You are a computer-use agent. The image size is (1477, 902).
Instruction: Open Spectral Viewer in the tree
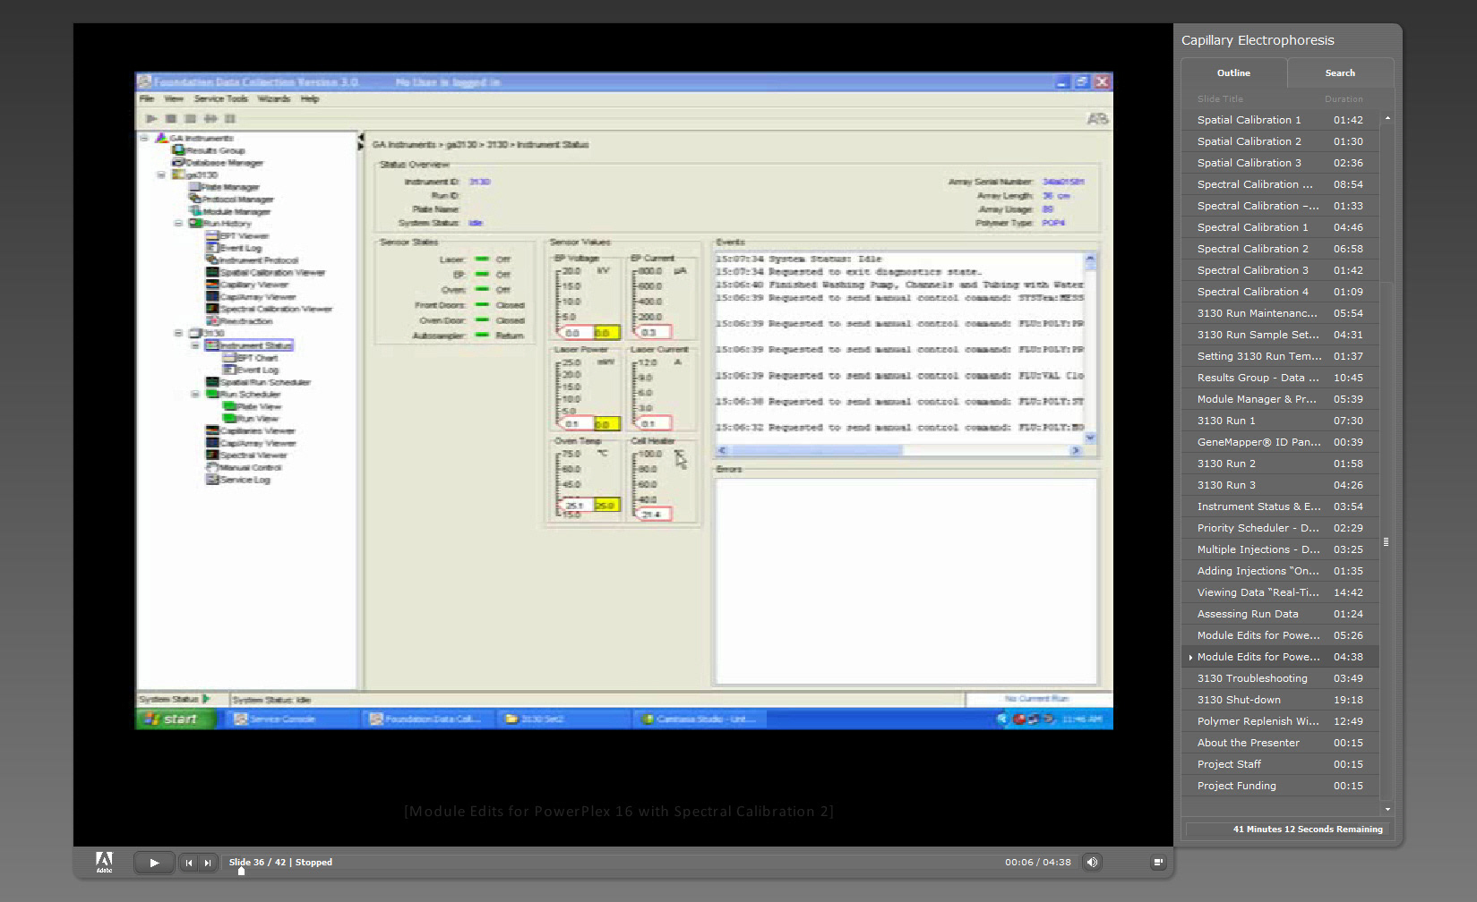[246, 455]
